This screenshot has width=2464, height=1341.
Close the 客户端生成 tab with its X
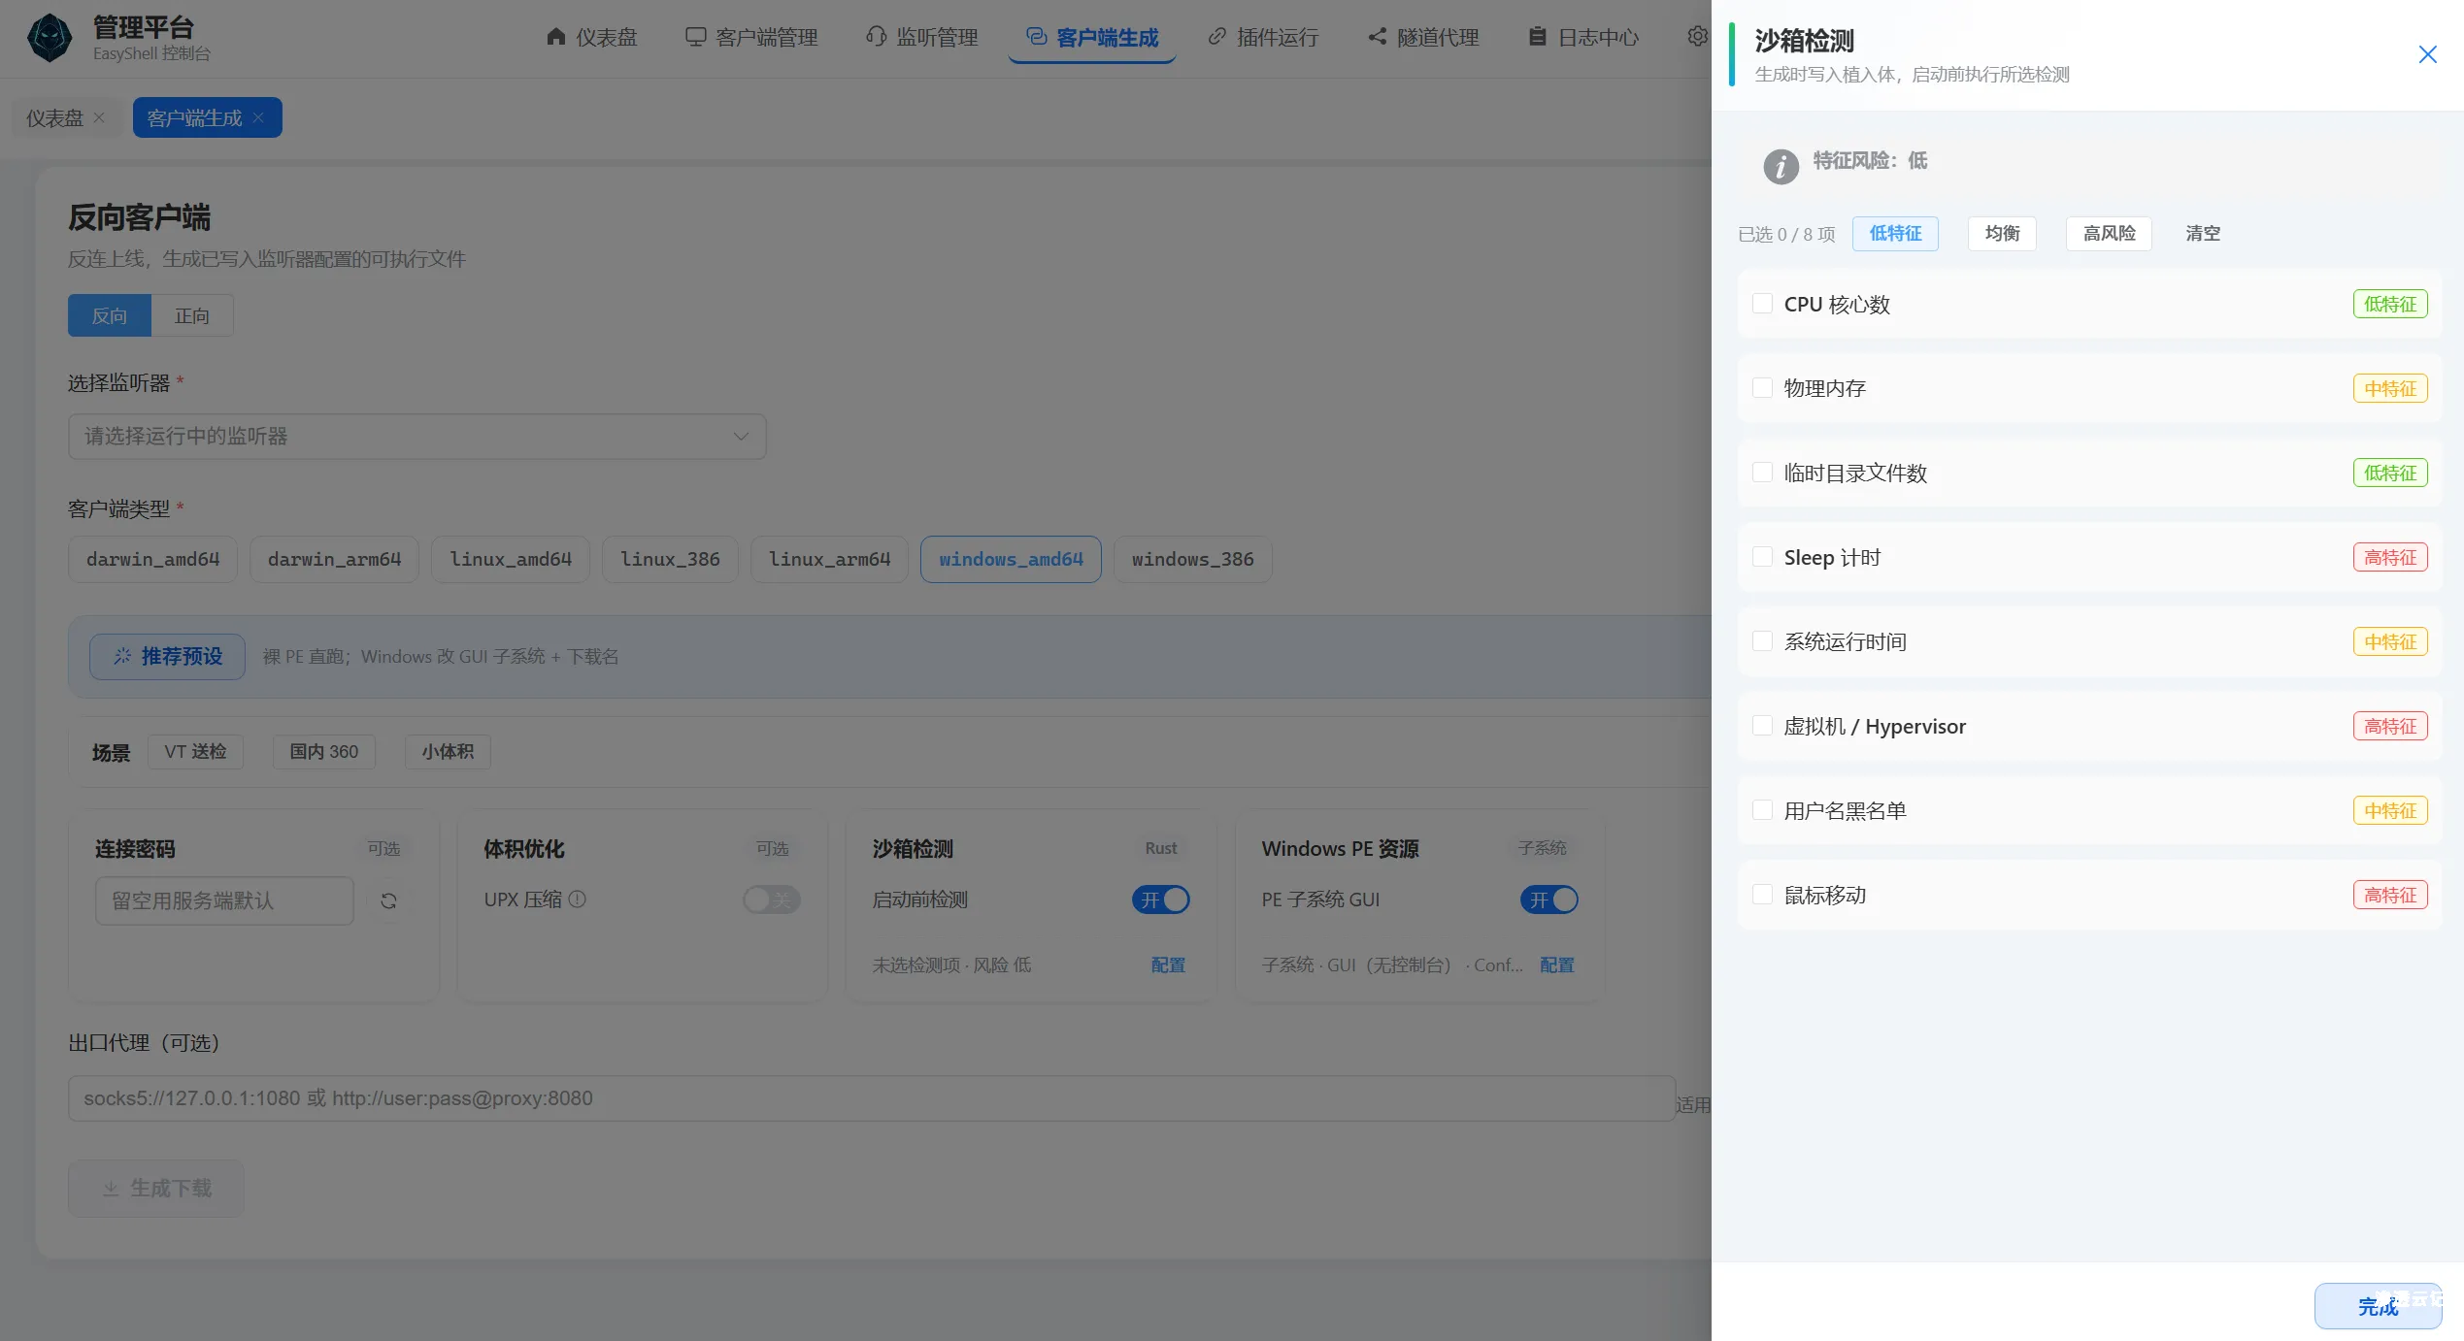click(258, 117)
